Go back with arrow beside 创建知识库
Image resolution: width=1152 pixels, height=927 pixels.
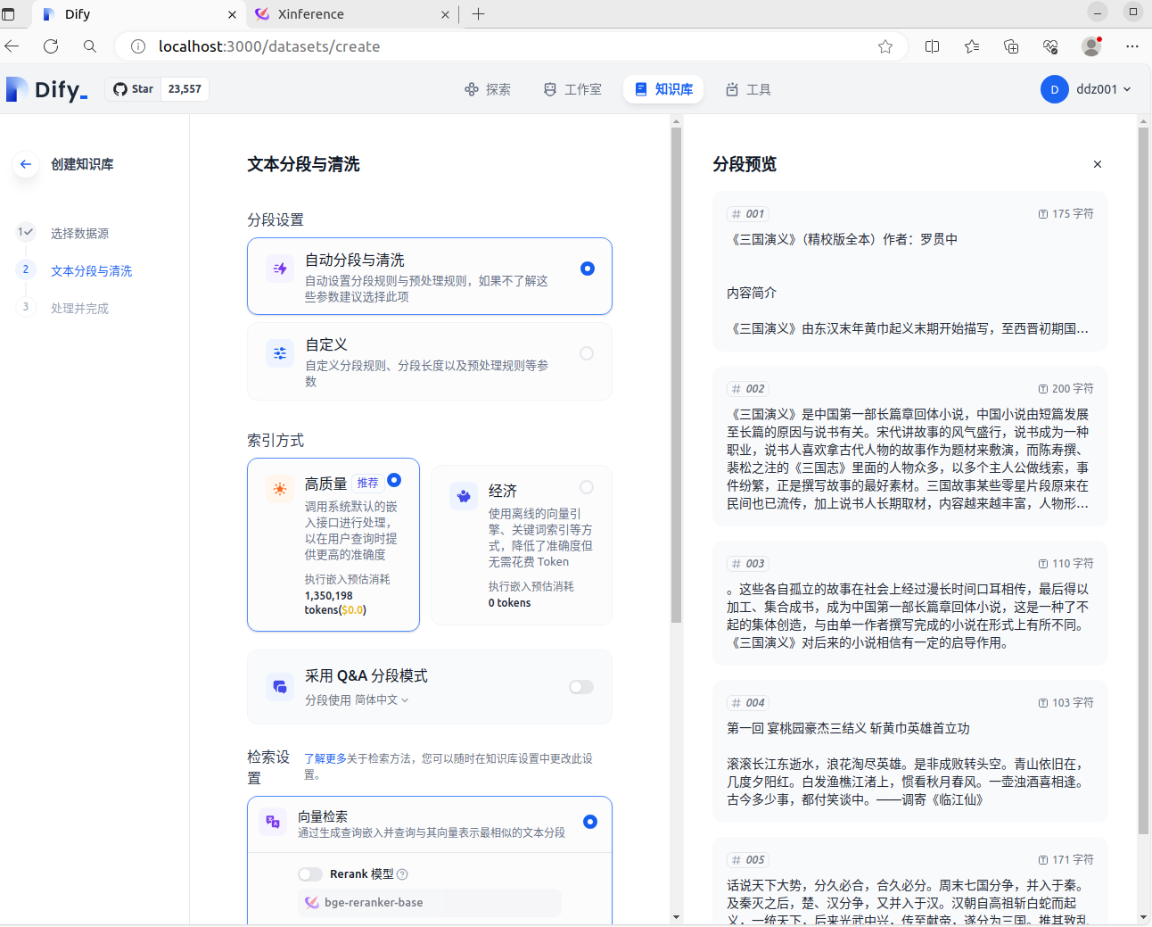pyautogui.click(x=26, y=164)
